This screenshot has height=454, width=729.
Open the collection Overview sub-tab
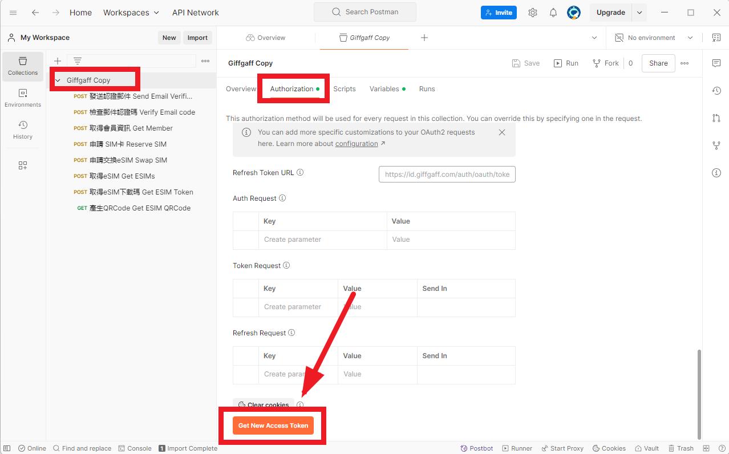pyautogui.click(x=241, y=89)
